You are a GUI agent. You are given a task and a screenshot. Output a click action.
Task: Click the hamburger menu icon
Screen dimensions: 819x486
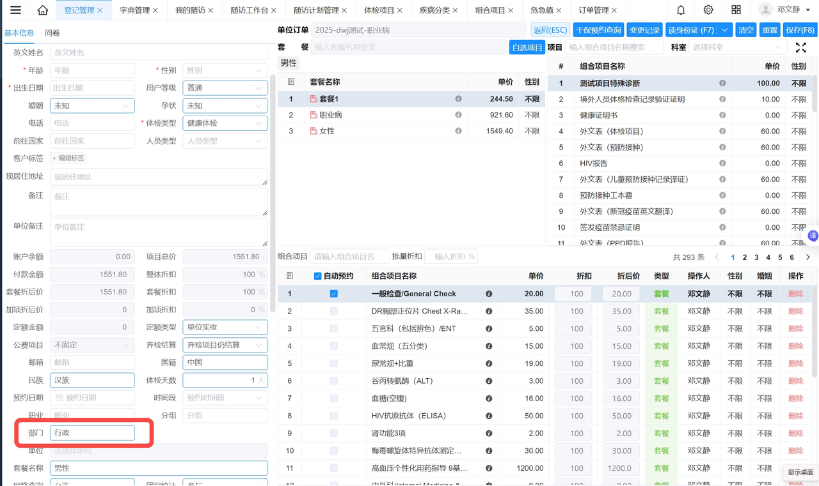(x=15, y=10)
